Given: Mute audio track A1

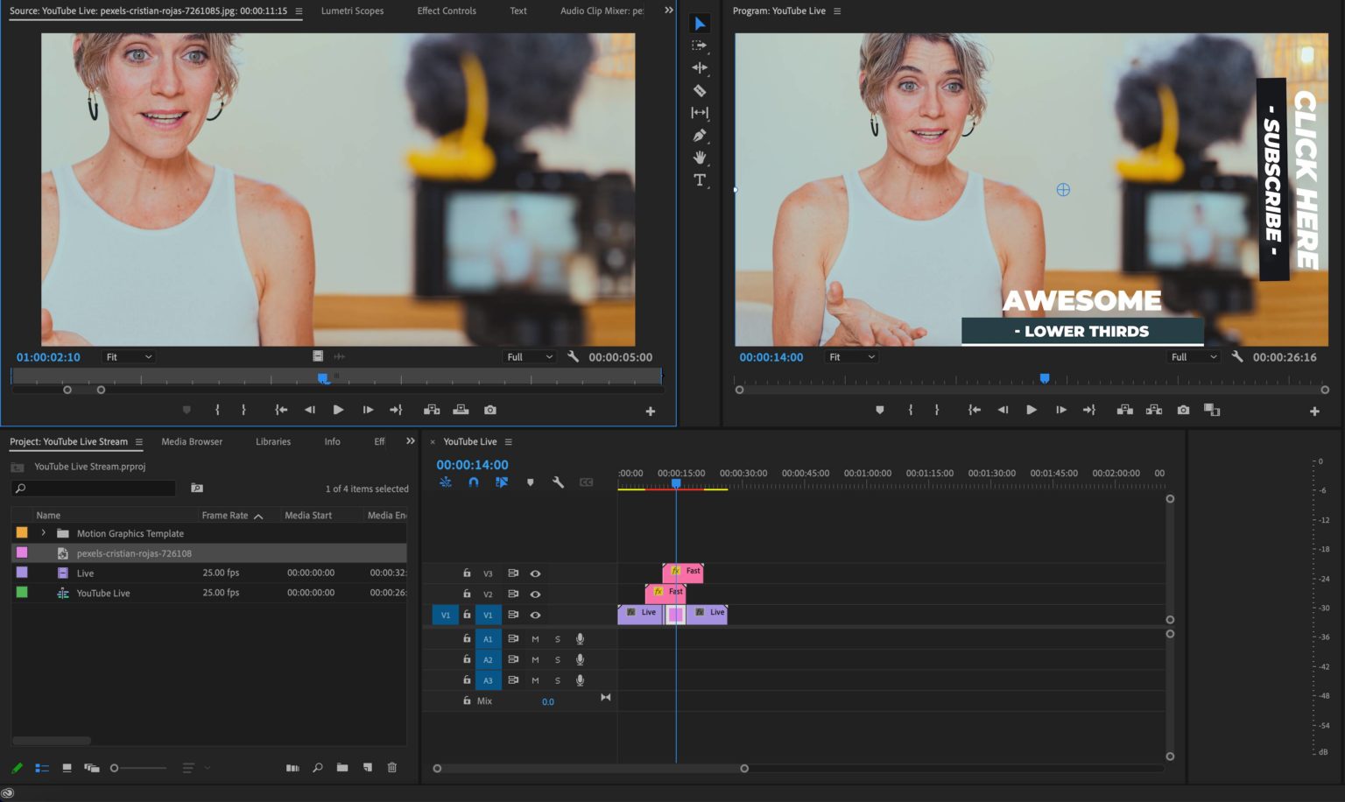Looking at the screenshot, I should click(534, 638).
